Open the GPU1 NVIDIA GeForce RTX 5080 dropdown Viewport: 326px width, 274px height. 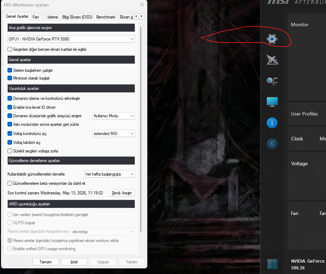tap(71, 39)
